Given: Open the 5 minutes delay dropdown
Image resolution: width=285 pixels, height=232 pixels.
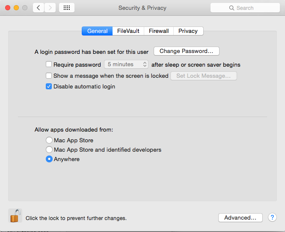Looking at the screenshot, I should (x=126, y=64).
